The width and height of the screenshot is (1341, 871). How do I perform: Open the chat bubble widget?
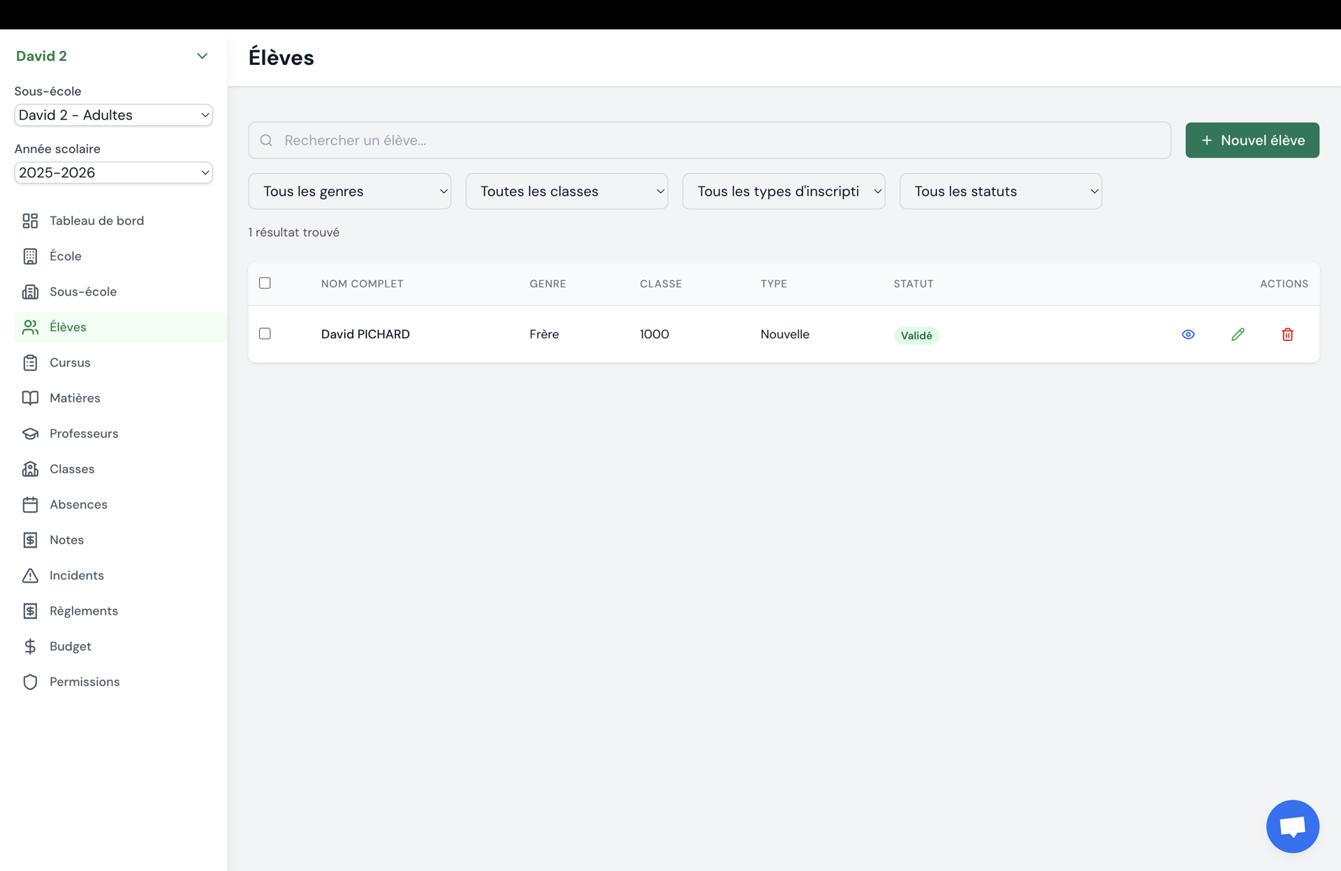[x=1292, y=826]
